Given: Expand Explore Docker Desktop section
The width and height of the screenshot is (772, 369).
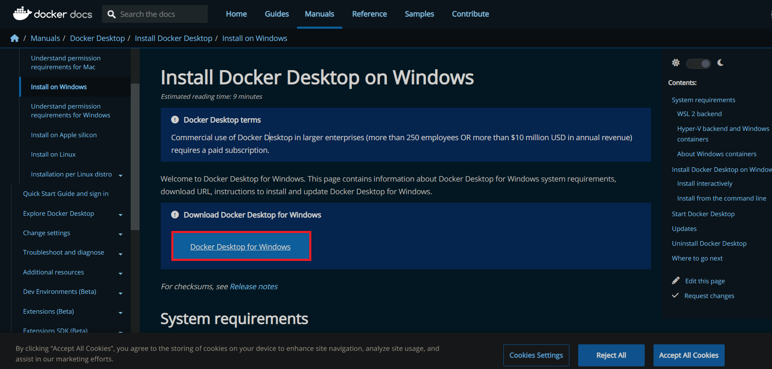Looking at the screenshot, I should point(121,215).
